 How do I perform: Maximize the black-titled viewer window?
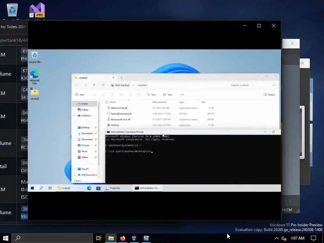259,26
